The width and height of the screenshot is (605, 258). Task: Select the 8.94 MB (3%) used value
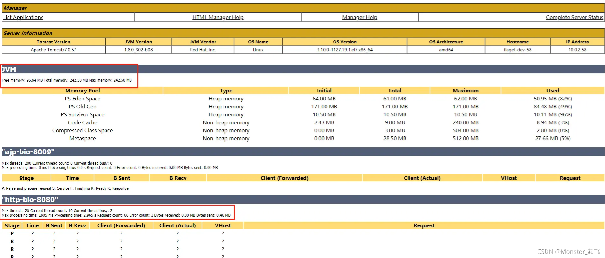click(x=553, y=122)
